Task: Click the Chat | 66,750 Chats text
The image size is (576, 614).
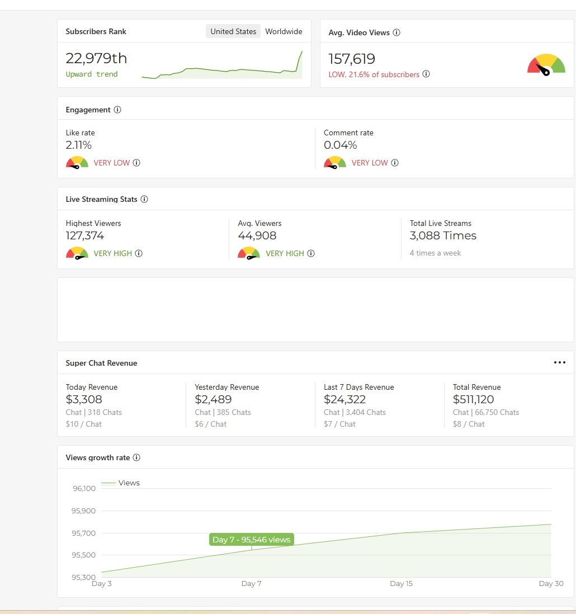Action: (486, 412)
